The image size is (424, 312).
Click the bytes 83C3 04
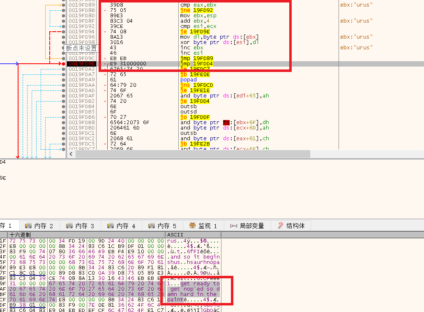121,21
